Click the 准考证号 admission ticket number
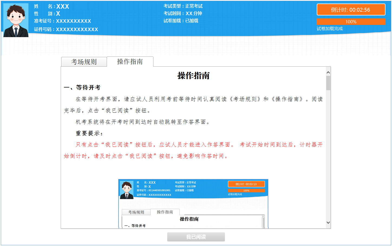This screenshot has height=246, width=392. [62, 21]
